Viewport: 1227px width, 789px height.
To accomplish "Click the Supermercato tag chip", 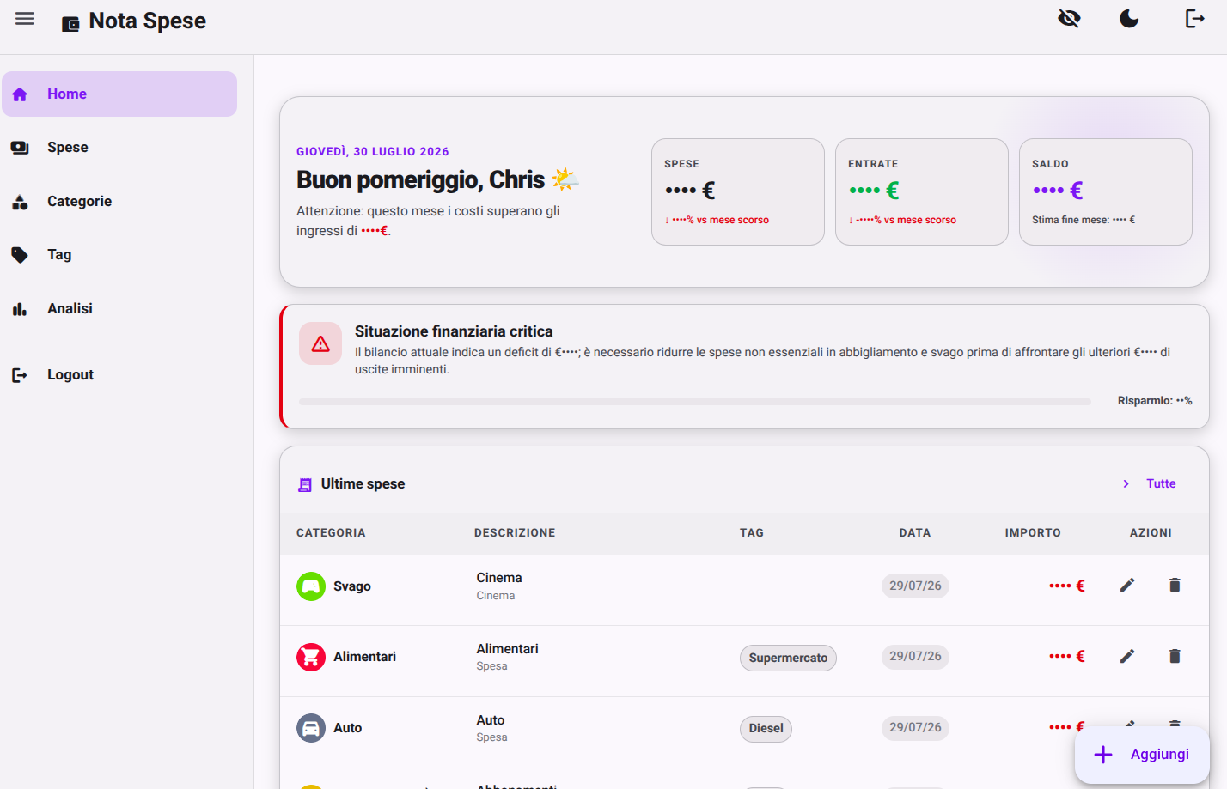I will tap(788, 659).
